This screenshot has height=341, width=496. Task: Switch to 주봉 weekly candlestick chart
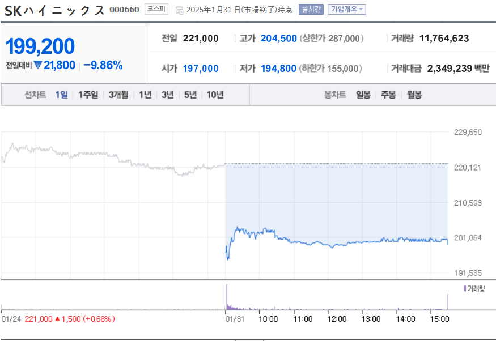pyautogui.click(x=388, y=95)
